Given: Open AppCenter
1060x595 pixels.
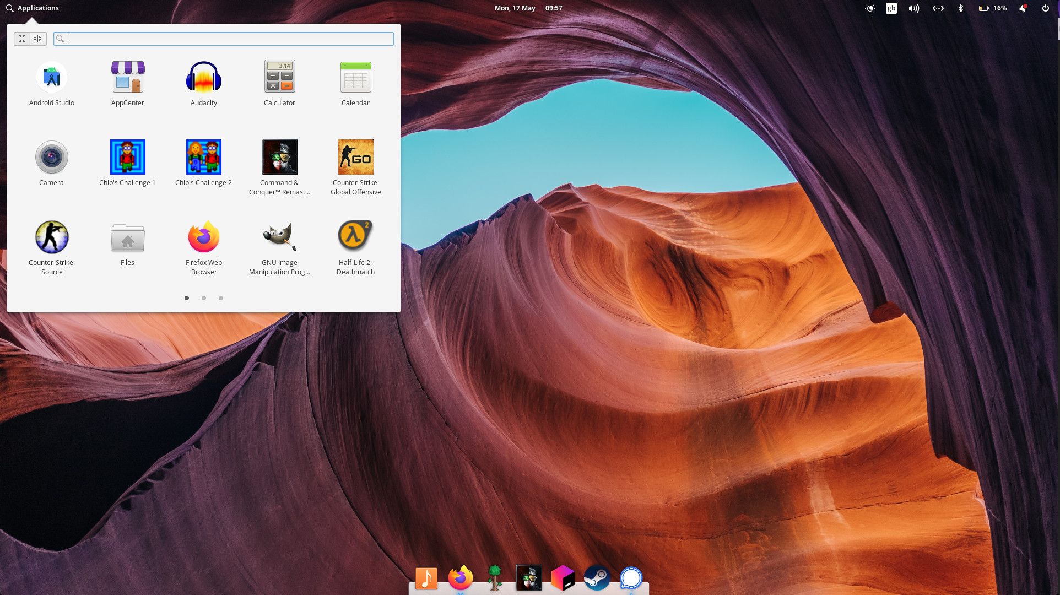Looking at the screenshot, I should pyautogui.click(x=128, y=84).
